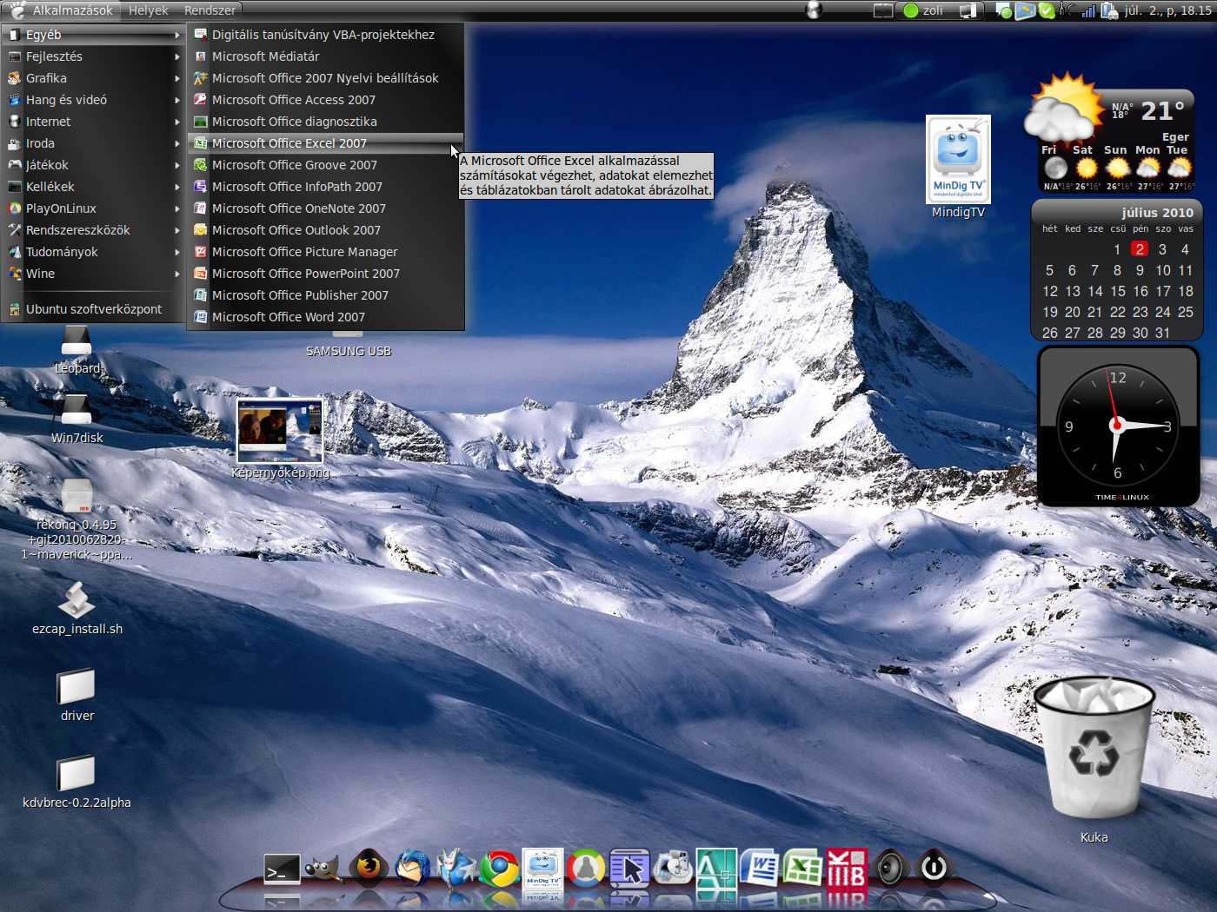
Task: Open the red KIIB dock icon
Action: [847, 868]
